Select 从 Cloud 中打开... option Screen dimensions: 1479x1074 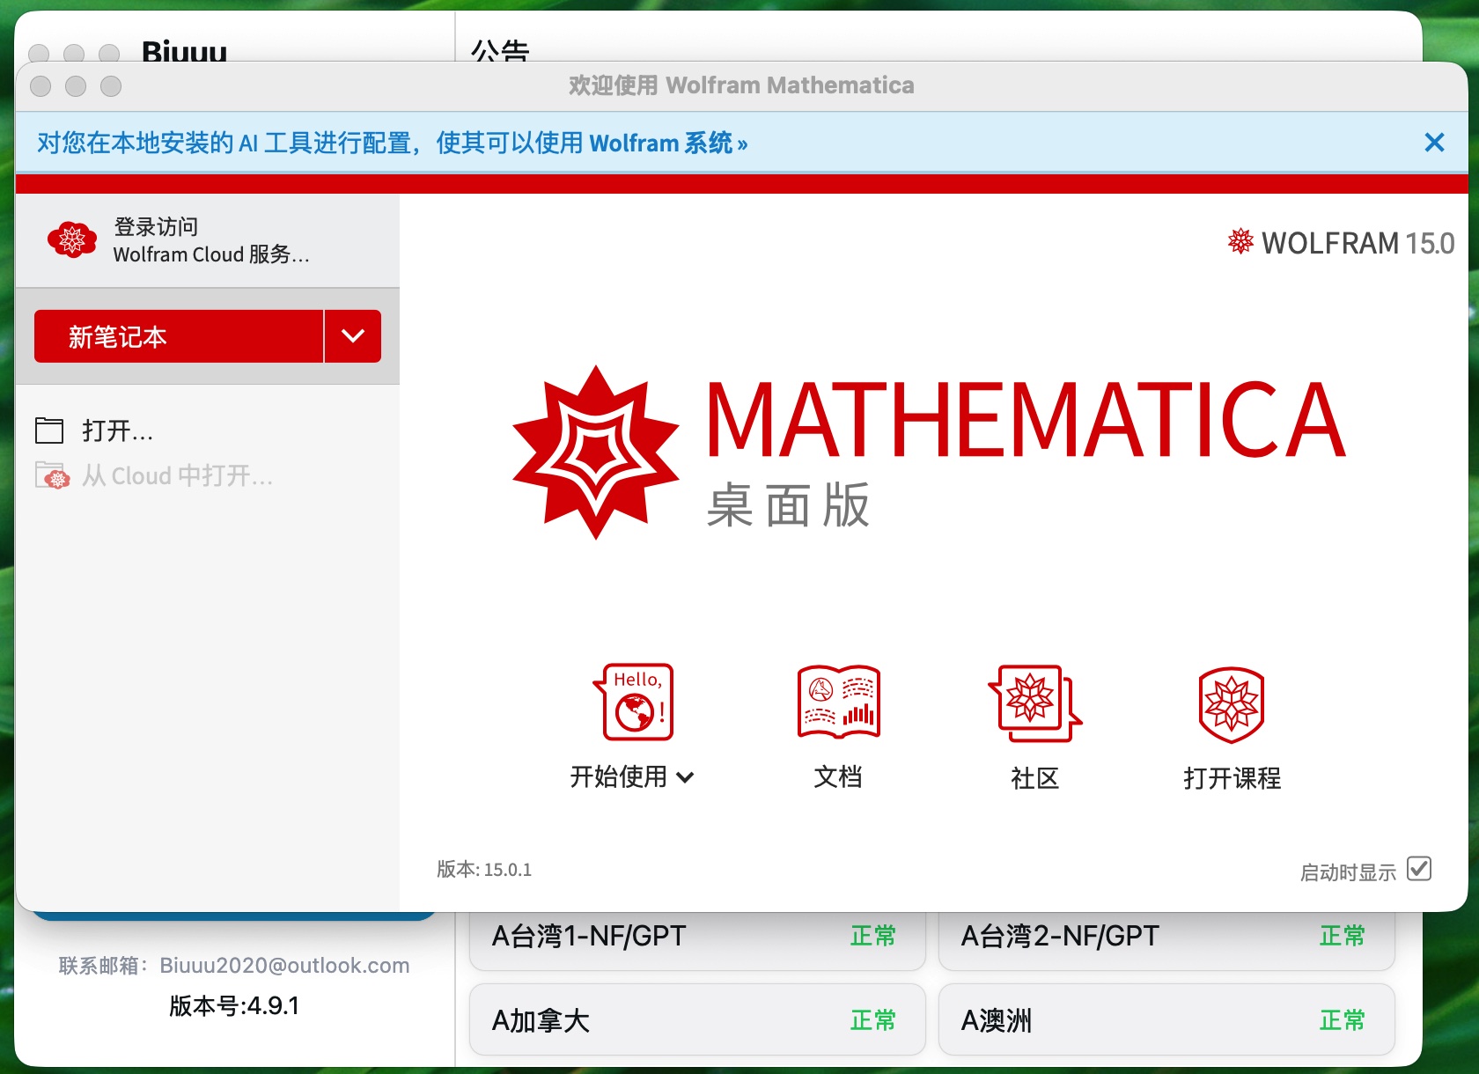pyautogui.click(x=177, y=476)
